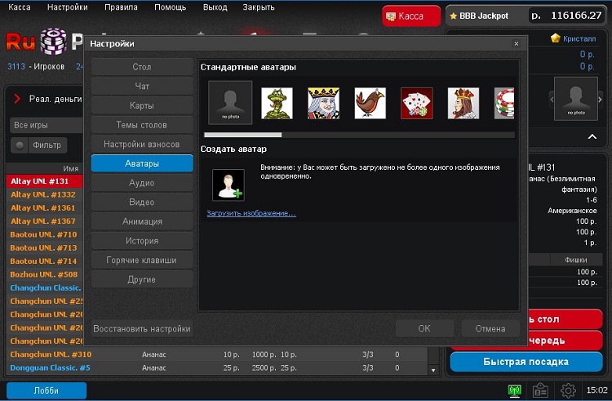Open the Все игры dropdown
612x401 pixels.
click(x=45, y=126)
